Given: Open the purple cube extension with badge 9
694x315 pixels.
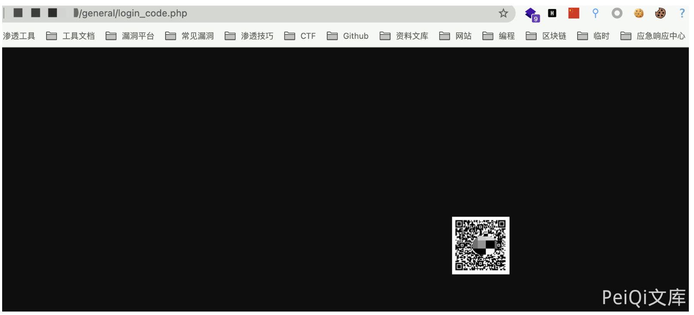Looking at the screenshot, I should pyautogui.click(x=531, y=14).
